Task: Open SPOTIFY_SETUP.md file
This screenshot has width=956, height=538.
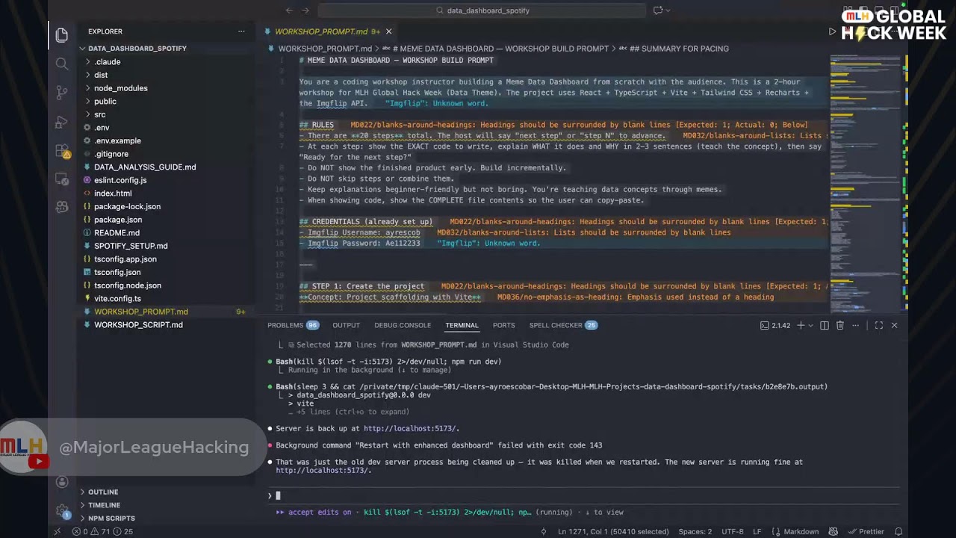Action: coord(131,246)
